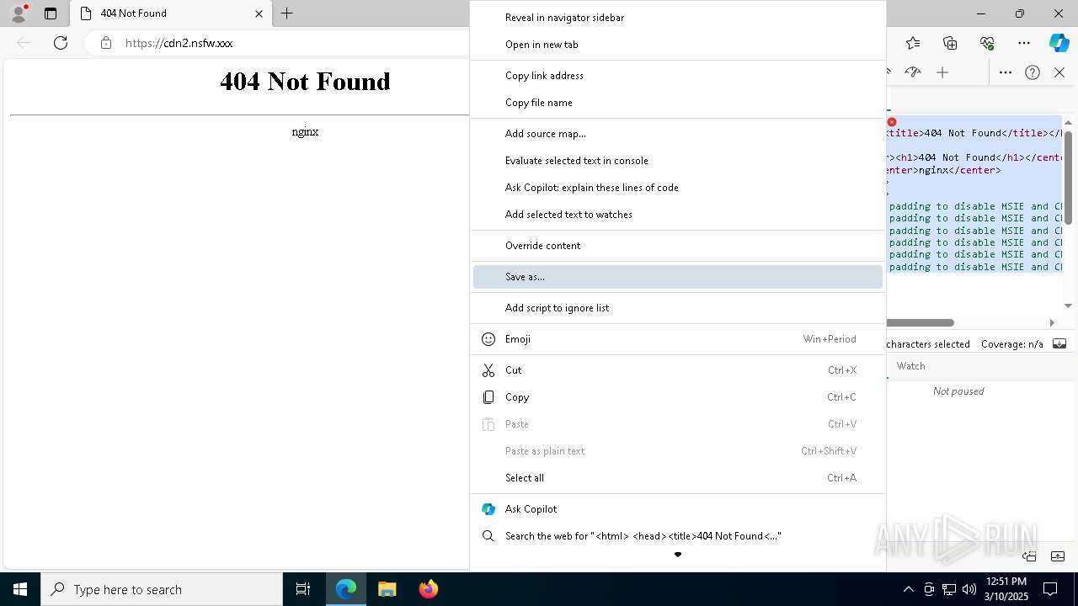This screenshot has height=606, width=1078.
Task: Click the Edge taskbar icon
Action: [346, 589]
